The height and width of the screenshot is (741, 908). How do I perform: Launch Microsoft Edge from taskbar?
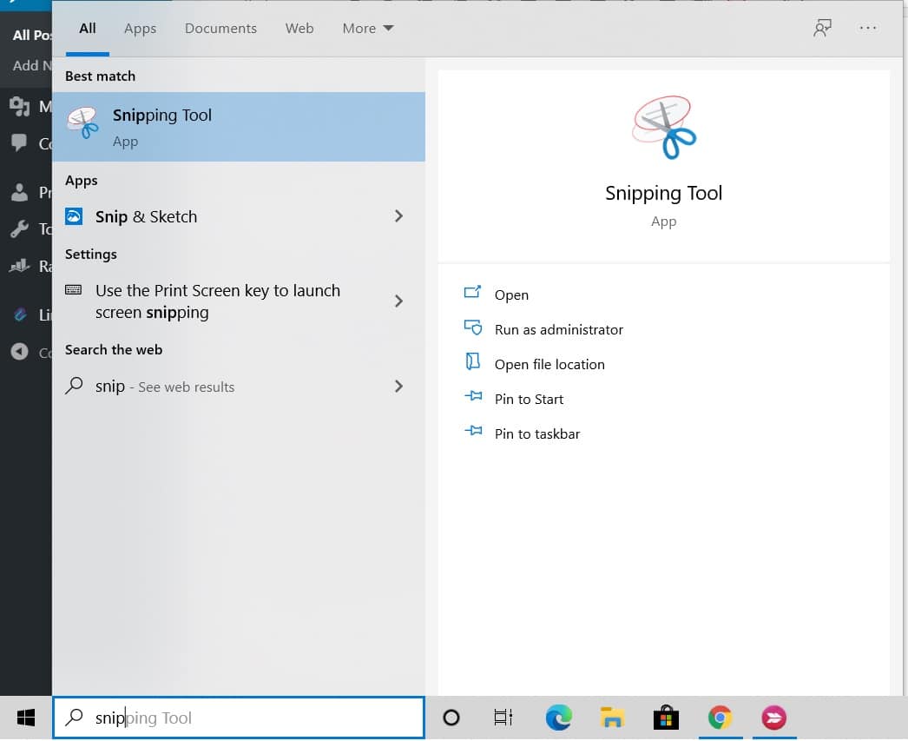tap(559, 718)
